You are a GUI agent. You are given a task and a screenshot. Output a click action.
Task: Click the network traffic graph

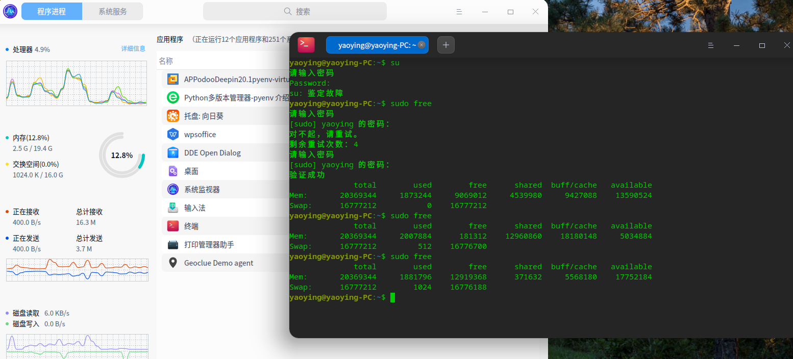(x=77, y=270)
